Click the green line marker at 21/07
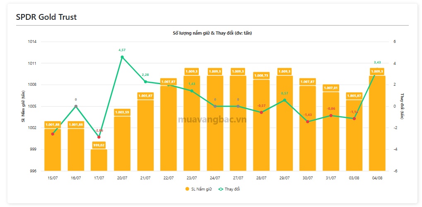This screenshot has height=207, width=422. click(145, 82)
